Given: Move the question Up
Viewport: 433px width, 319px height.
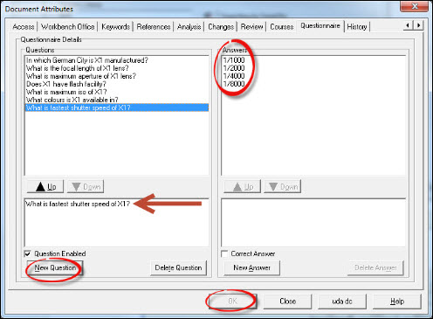Looking at the screenshot, I should point(45,186).
